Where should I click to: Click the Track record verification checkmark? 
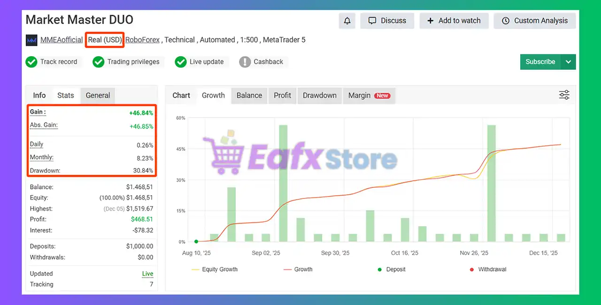point(31,61)
